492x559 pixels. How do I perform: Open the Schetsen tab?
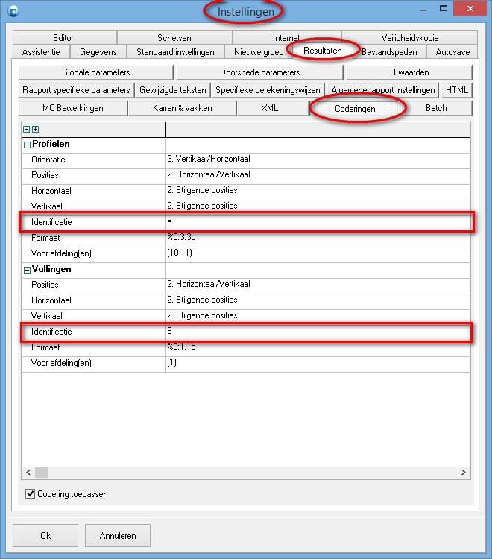174,38
